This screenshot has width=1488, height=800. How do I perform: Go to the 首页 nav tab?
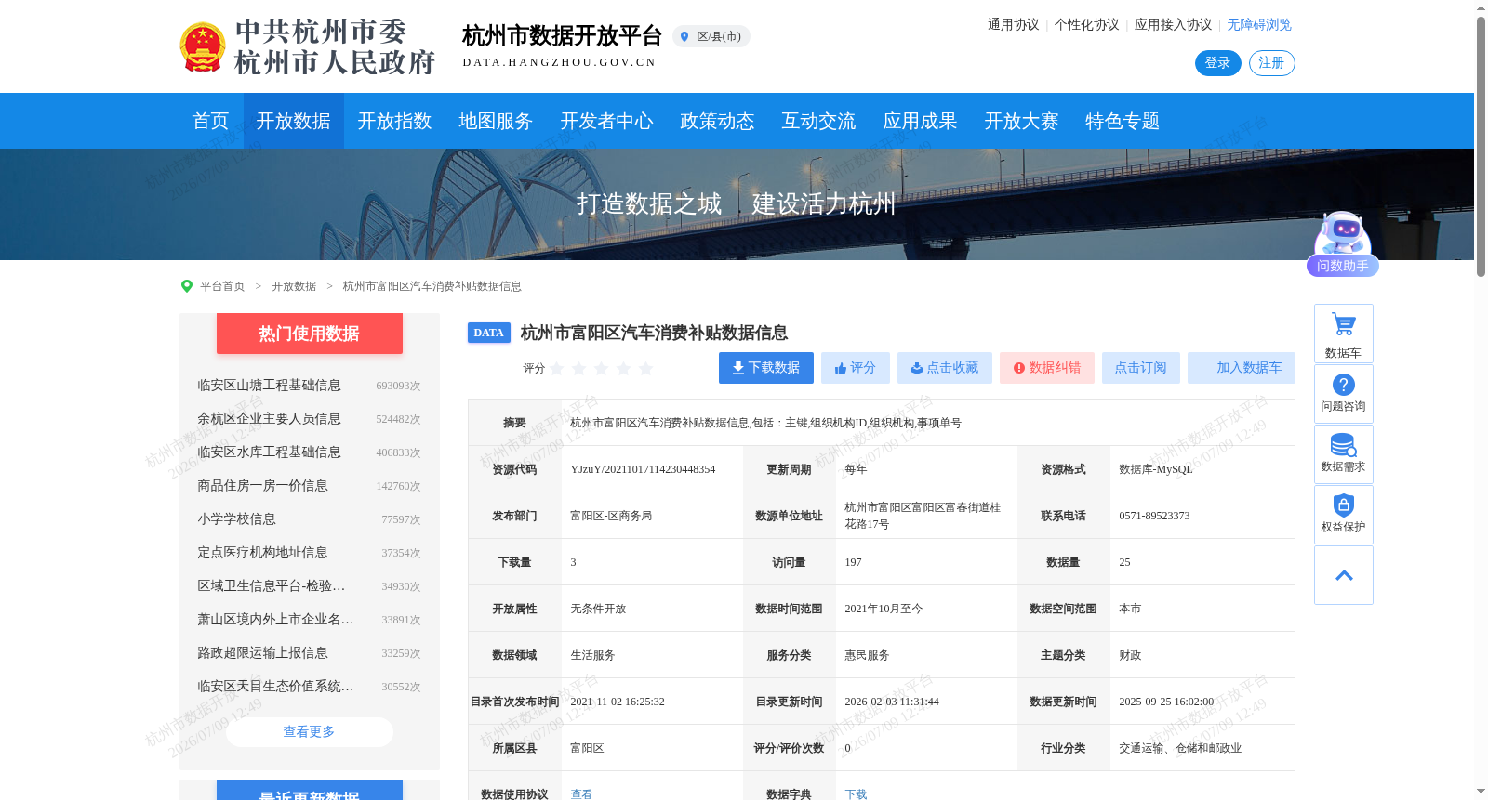pos(210,121)
